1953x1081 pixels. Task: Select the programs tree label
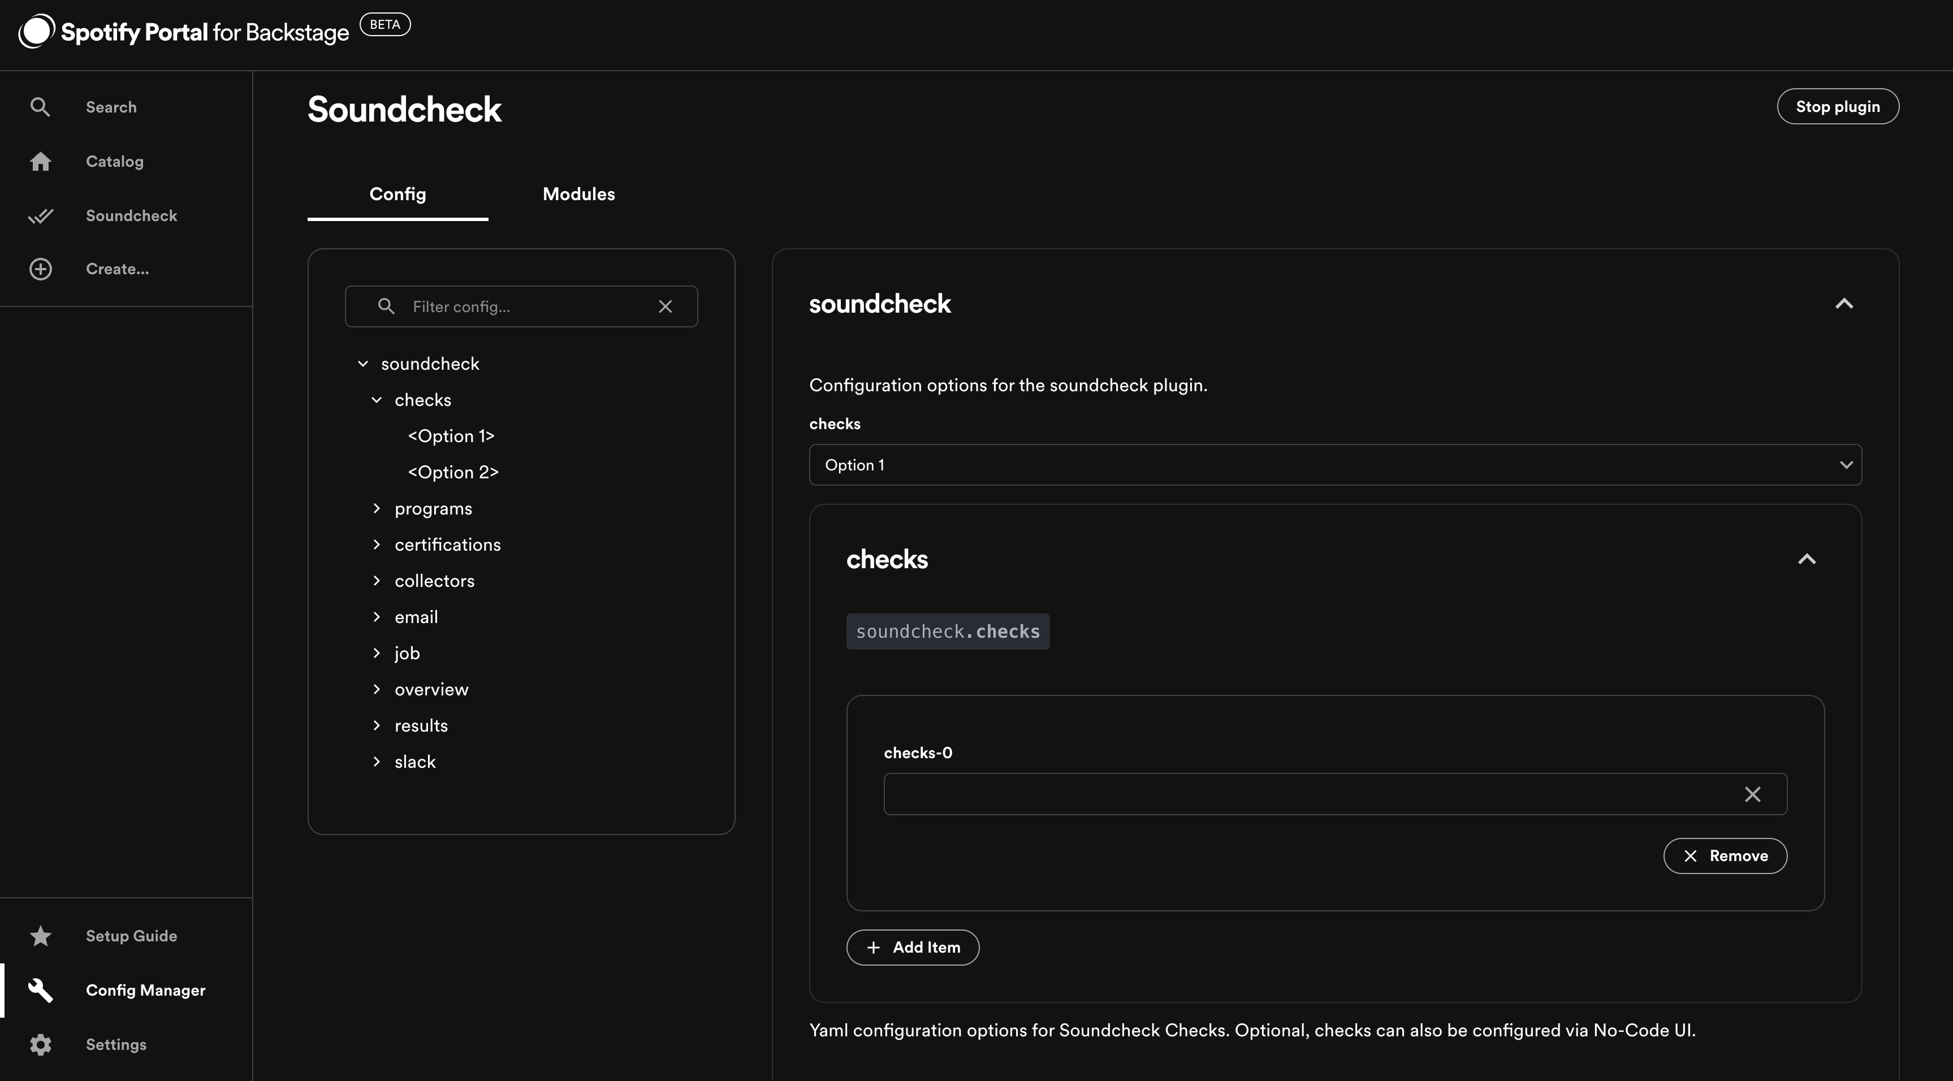433,509
